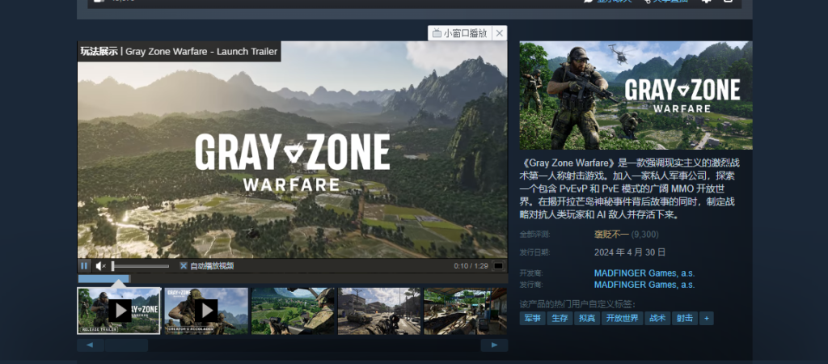Click the release date 2024 年 4 月 30 日

point(630,252)
